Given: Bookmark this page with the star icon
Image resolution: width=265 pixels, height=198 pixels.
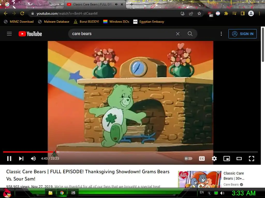Looking at the screenshot, I should click(199, 13).
